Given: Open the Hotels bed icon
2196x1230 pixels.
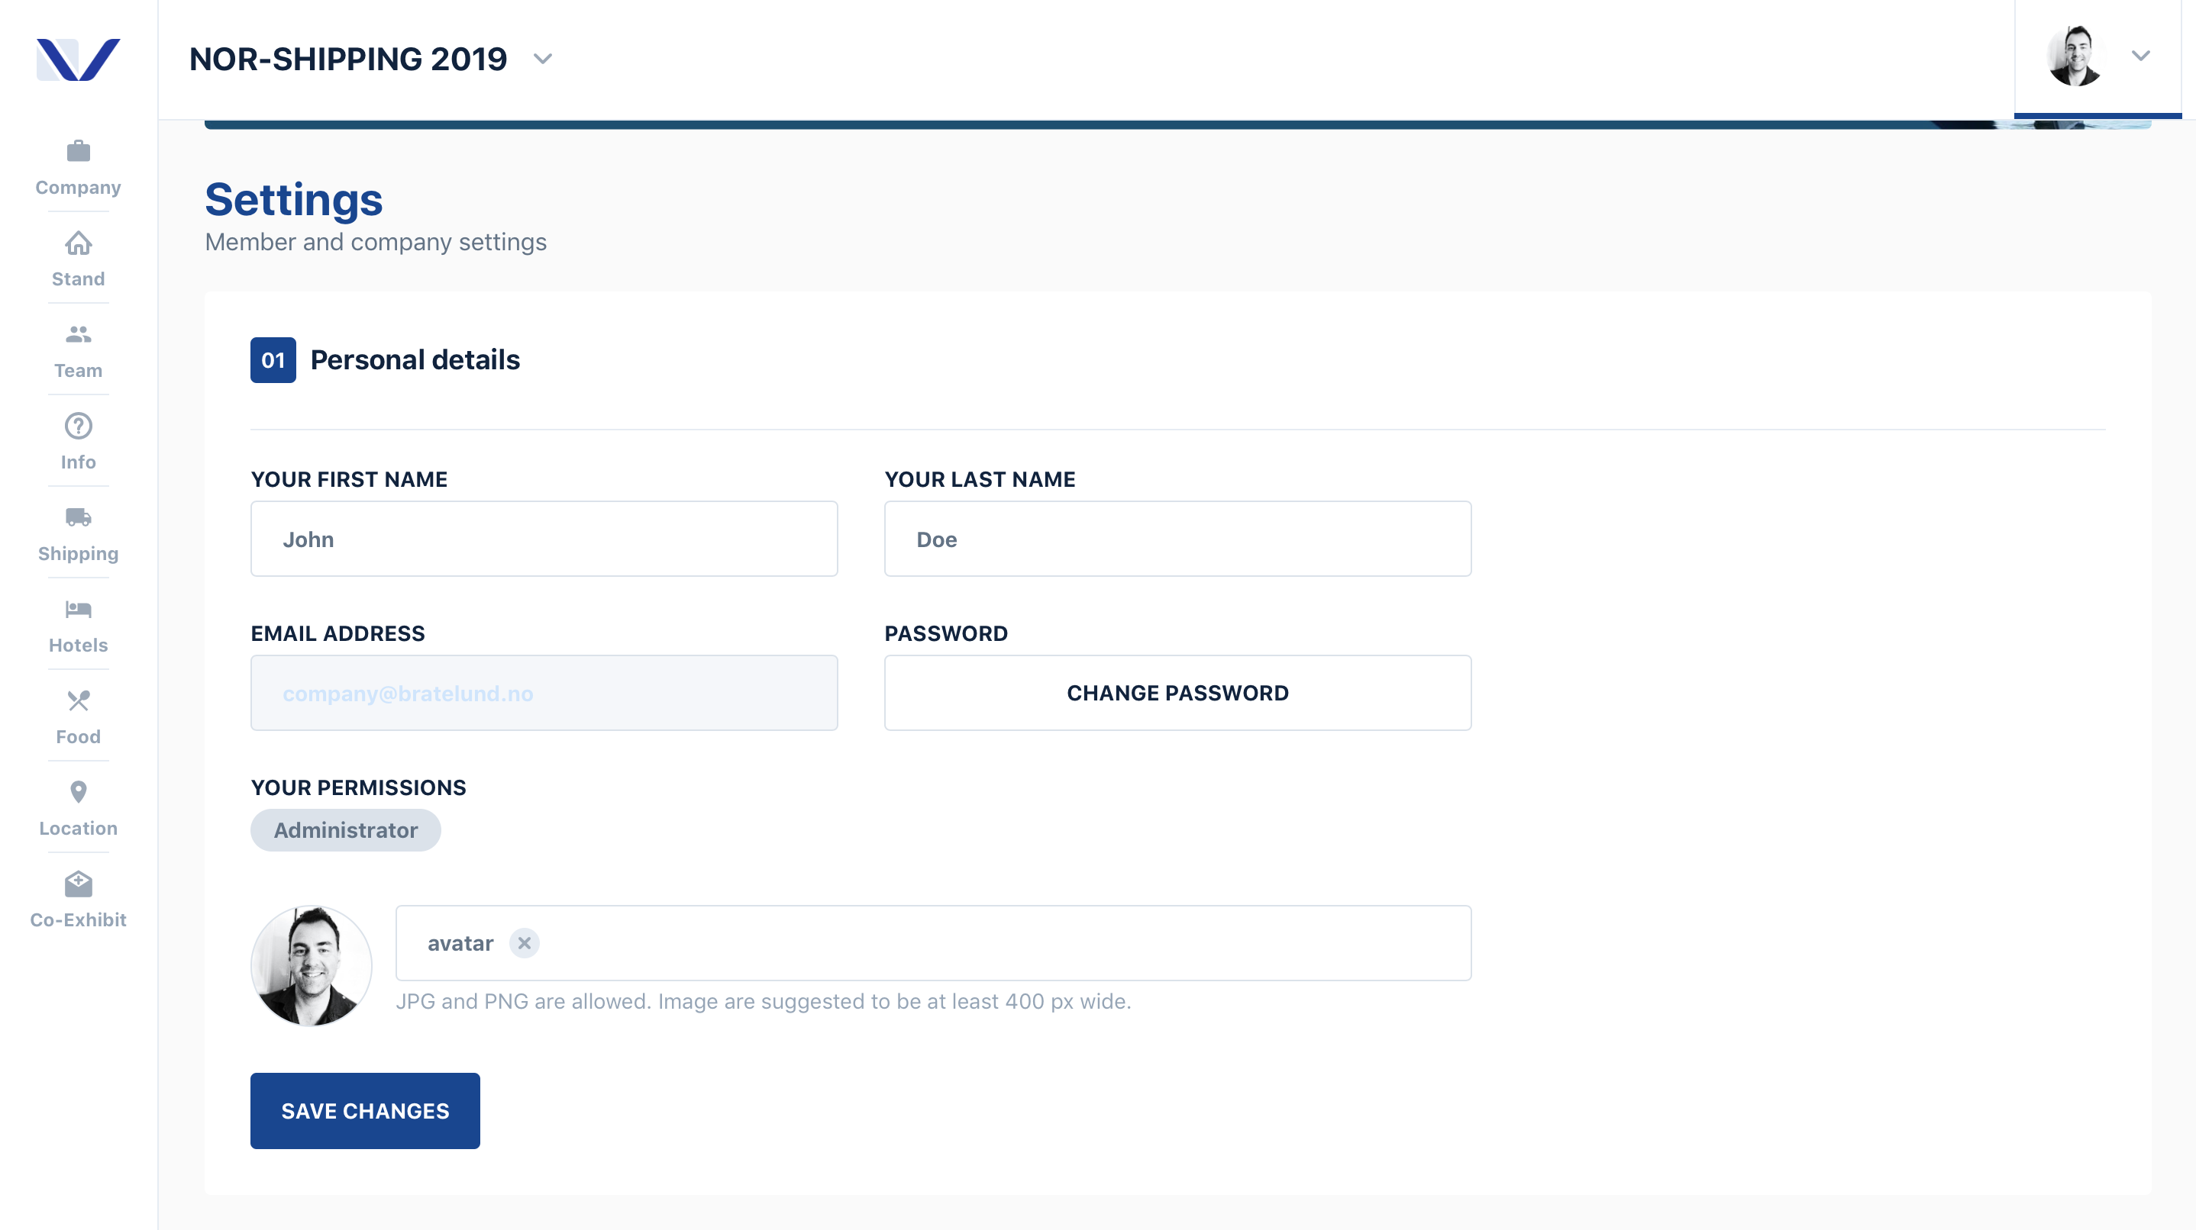Looking at the screenshot, I should pyautogui.click(x=79, y=609).
